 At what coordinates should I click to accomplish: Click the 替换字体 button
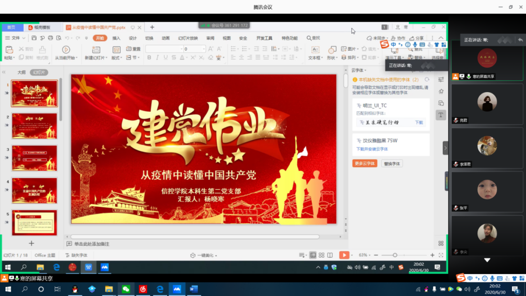[392, 164]
